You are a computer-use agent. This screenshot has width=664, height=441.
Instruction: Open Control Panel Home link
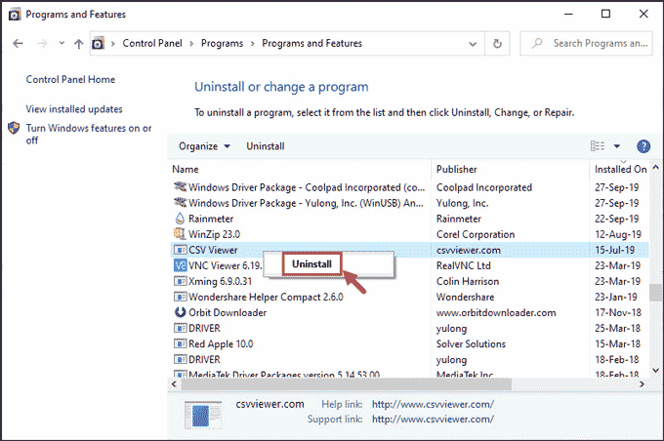[70, 80]
